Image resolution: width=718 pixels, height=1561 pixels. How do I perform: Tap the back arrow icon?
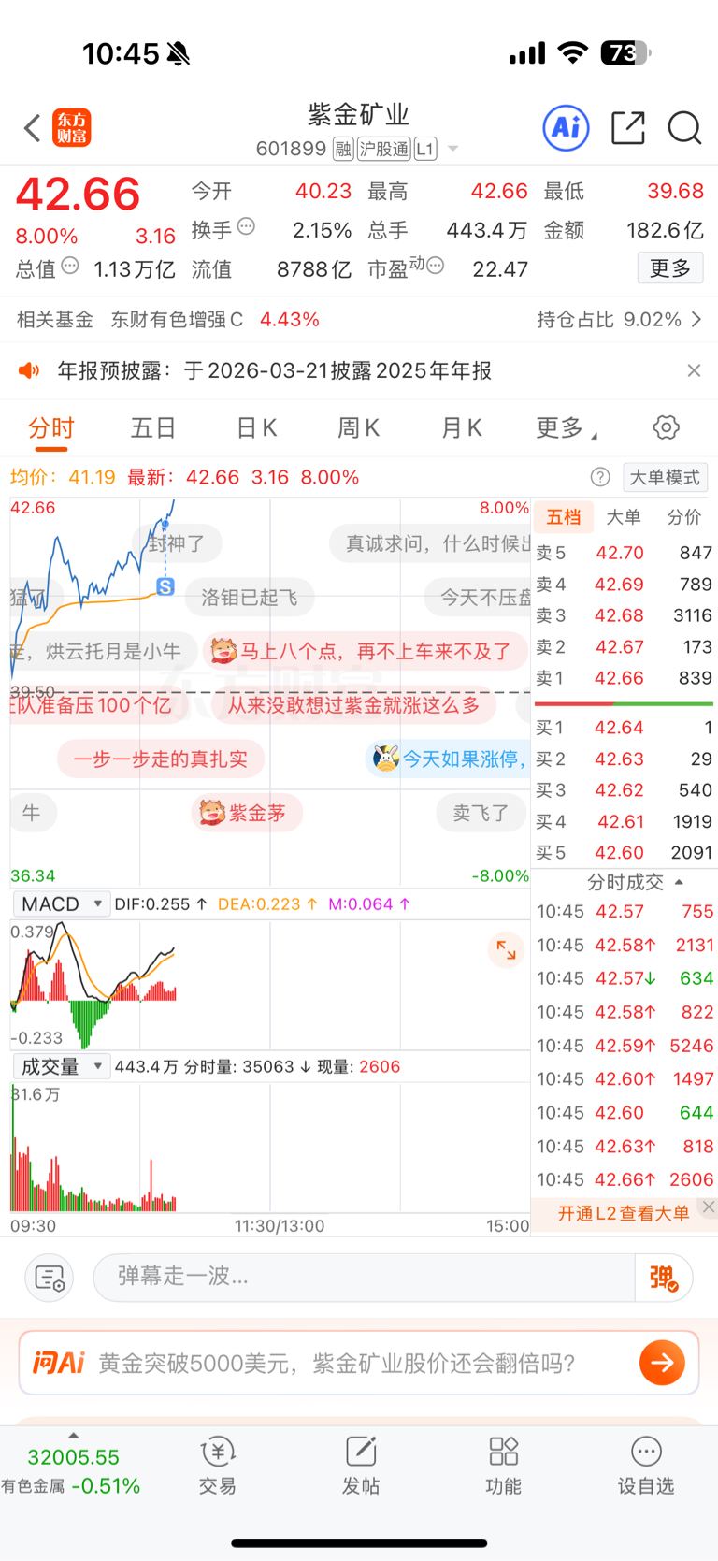tap(33, 128)
